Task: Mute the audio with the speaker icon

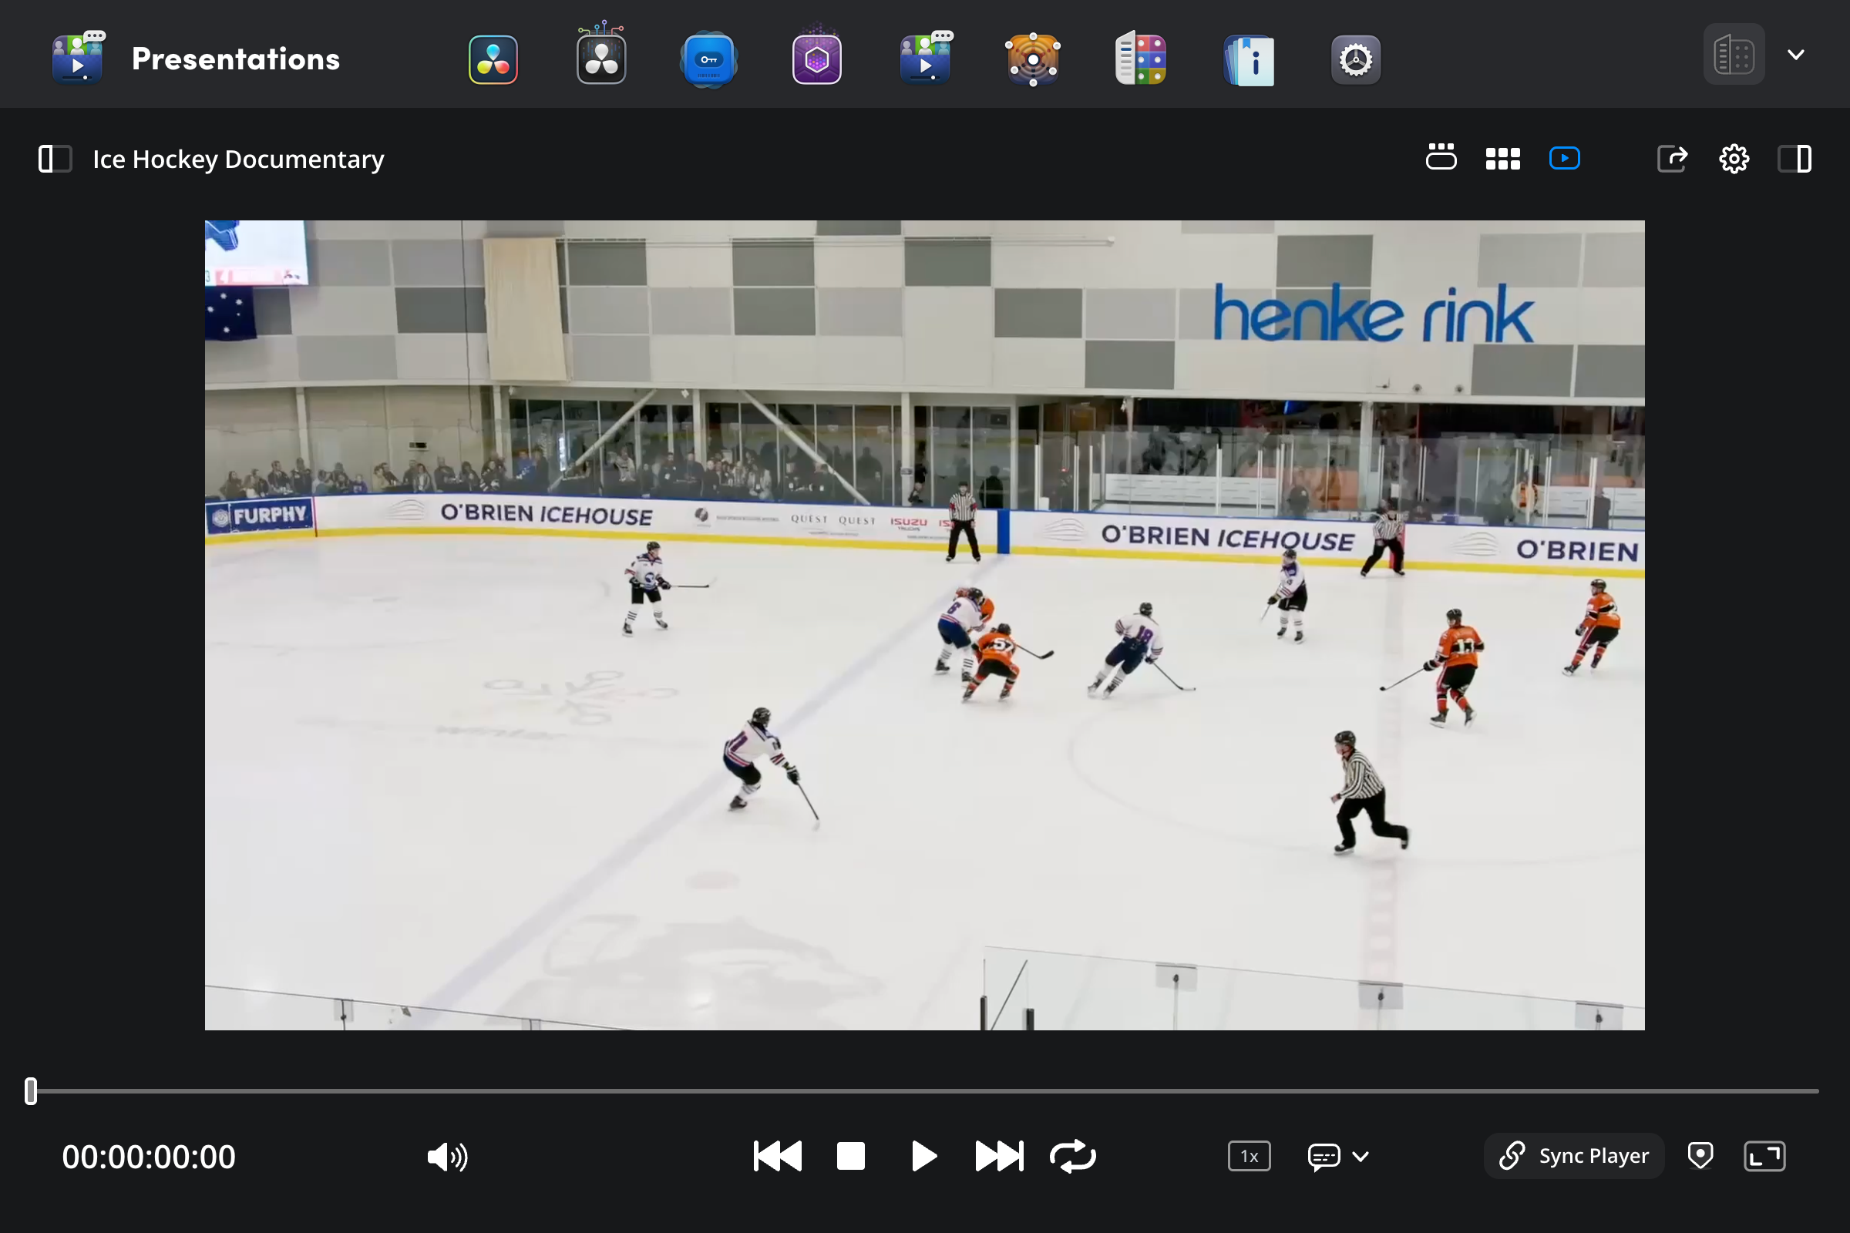Action: point(448,1157)
